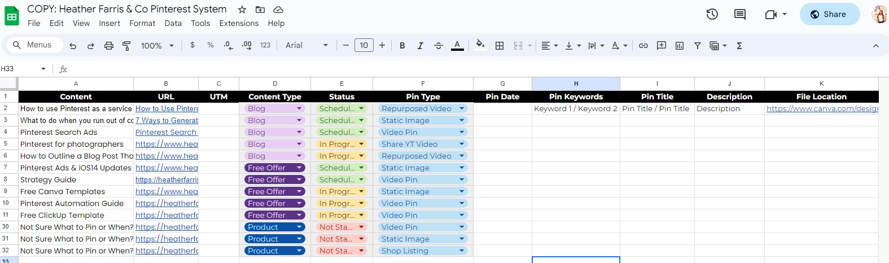Screen dimensions: 889x263
Task: Decrease font size minus button
Action: [346, 45]
